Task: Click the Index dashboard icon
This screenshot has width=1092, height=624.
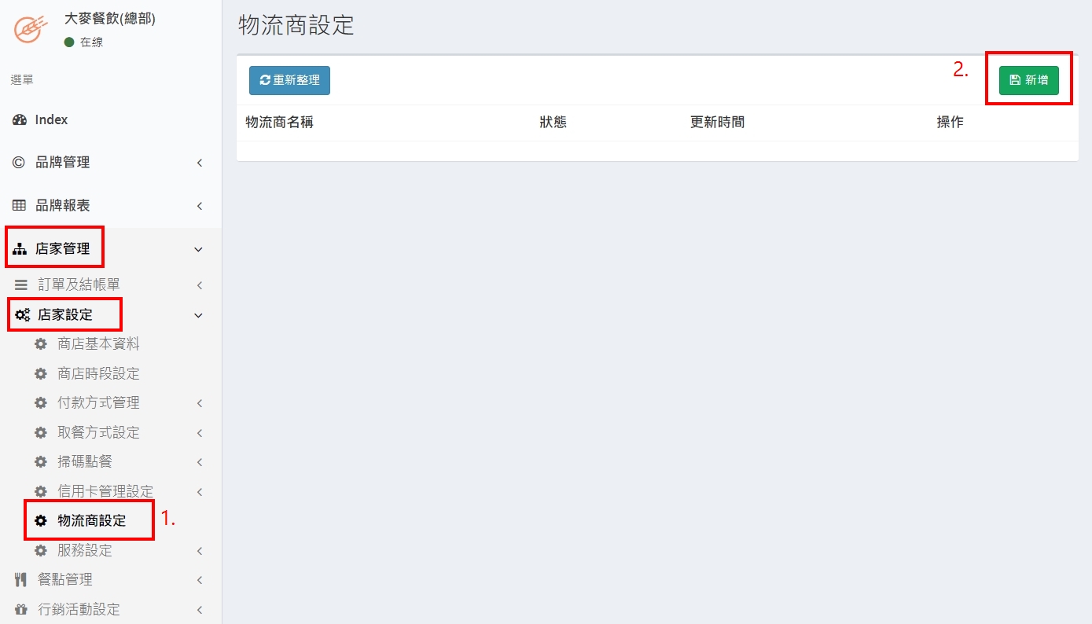Action: click(20, 120)
